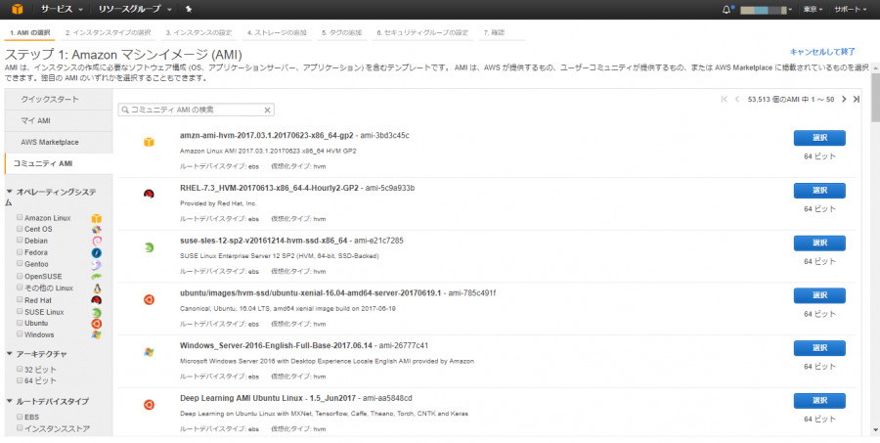The image size is (880, 443).
Task: Check the Cent OS filter checkbox
Action: [20, 229]
